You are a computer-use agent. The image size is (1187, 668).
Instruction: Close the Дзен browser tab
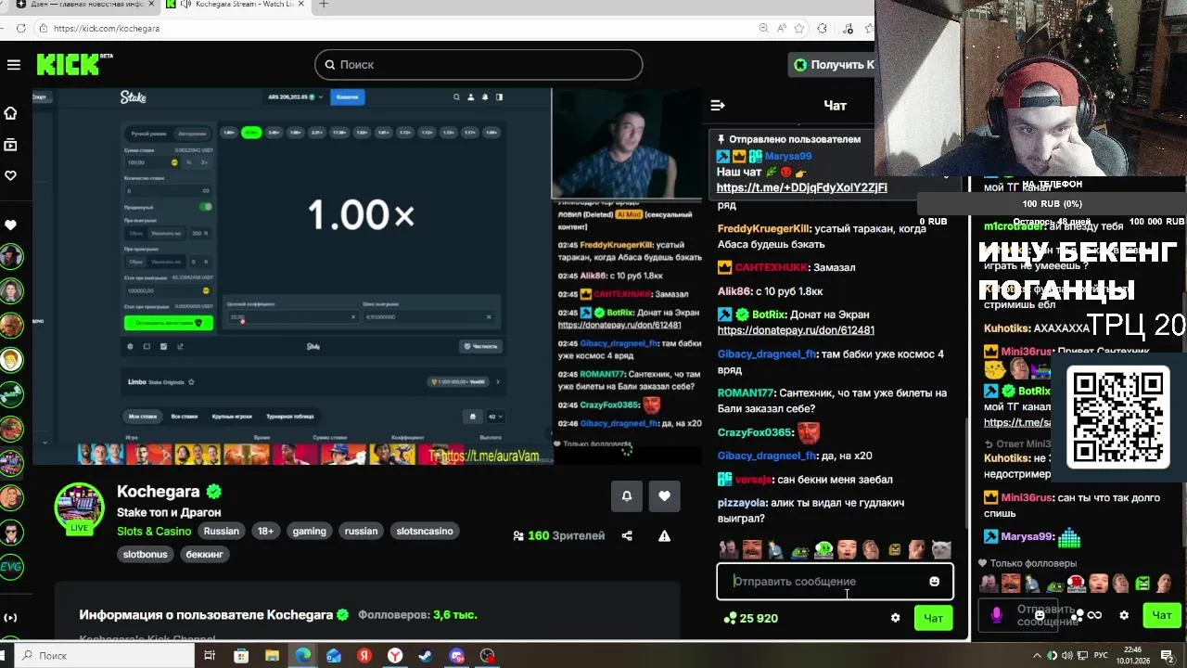152,5
